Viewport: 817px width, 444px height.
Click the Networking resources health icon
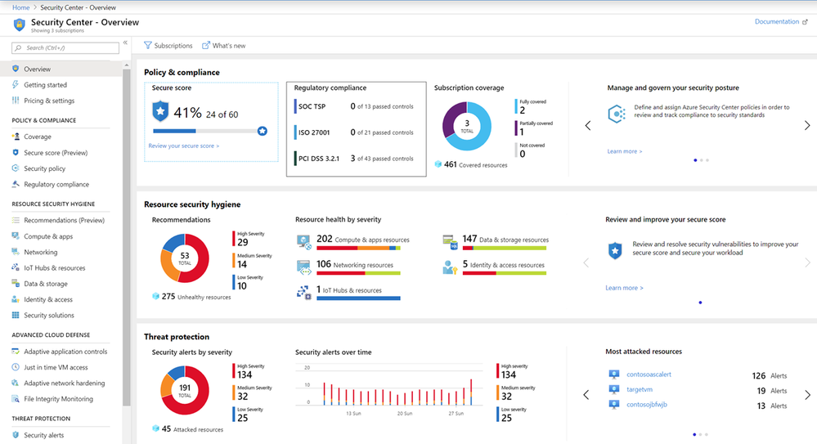[x=303, y=267]
